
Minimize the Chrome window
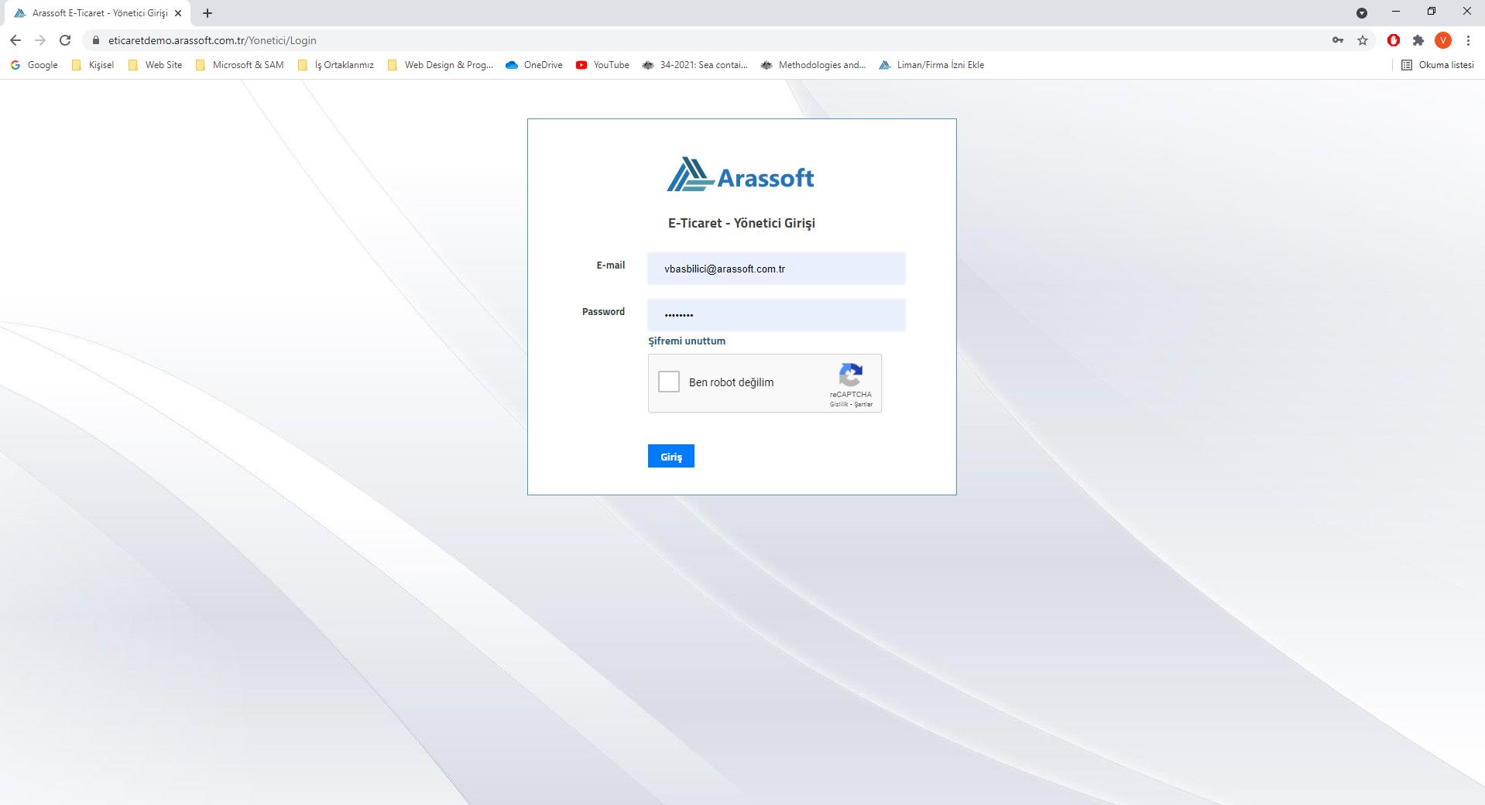pos(1396,12)
